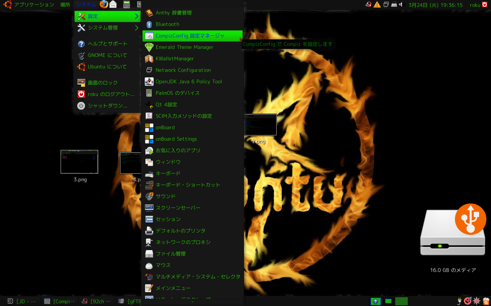
Task: Open PalmOS のデバイス
Action: (193, 93)
